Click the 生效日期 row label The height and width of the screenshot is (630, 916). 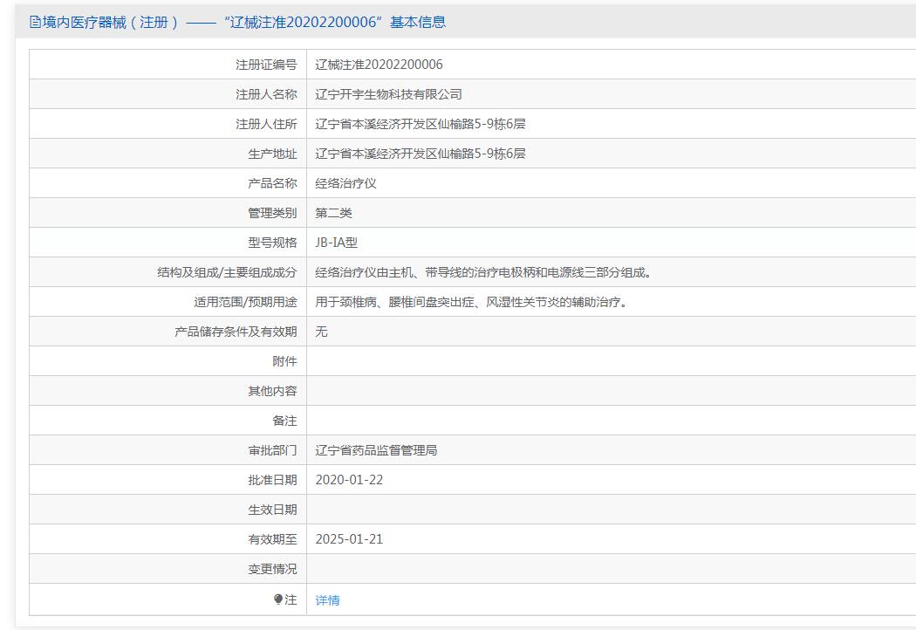tap(272, 510)
